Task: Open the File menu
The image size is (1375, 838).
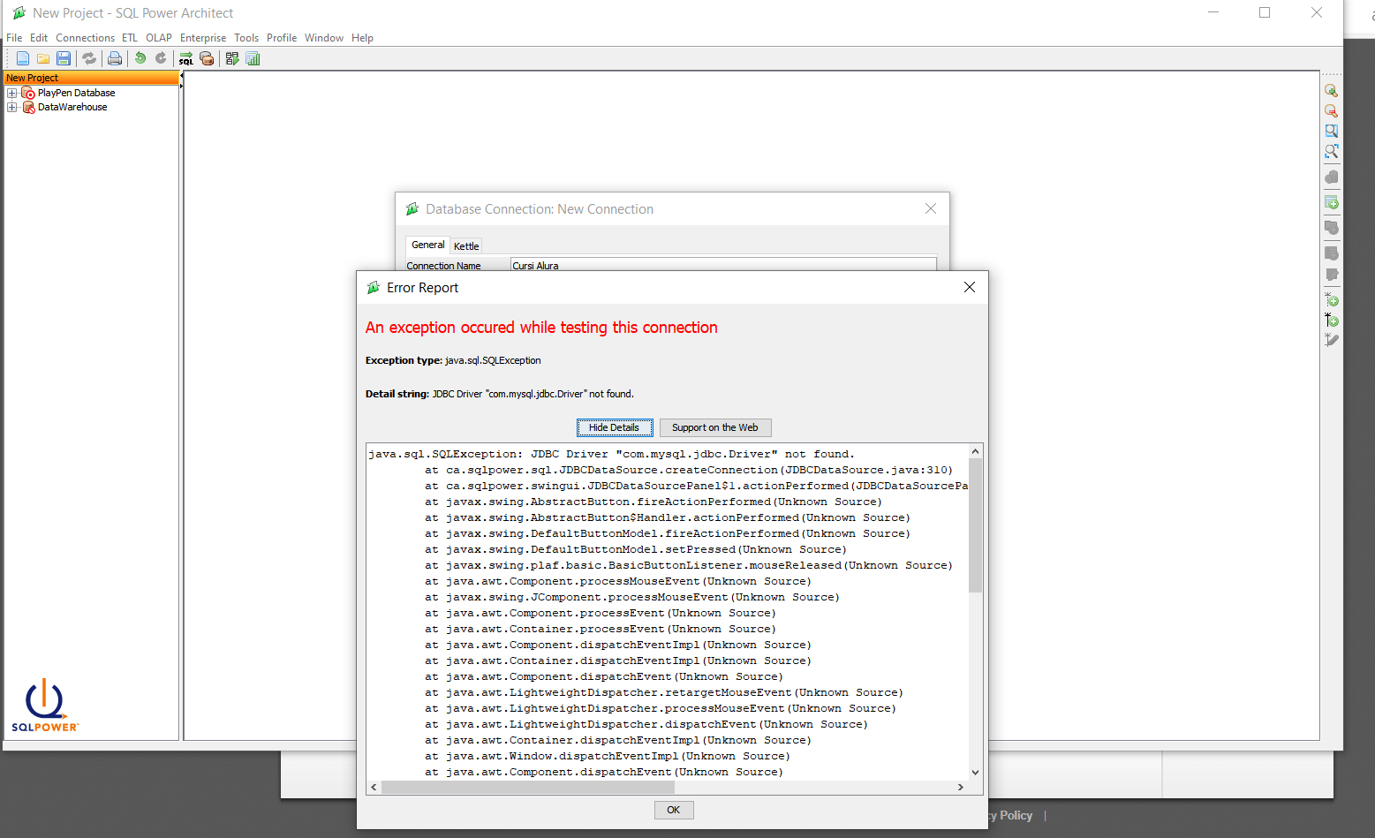Action: (14, 38)
